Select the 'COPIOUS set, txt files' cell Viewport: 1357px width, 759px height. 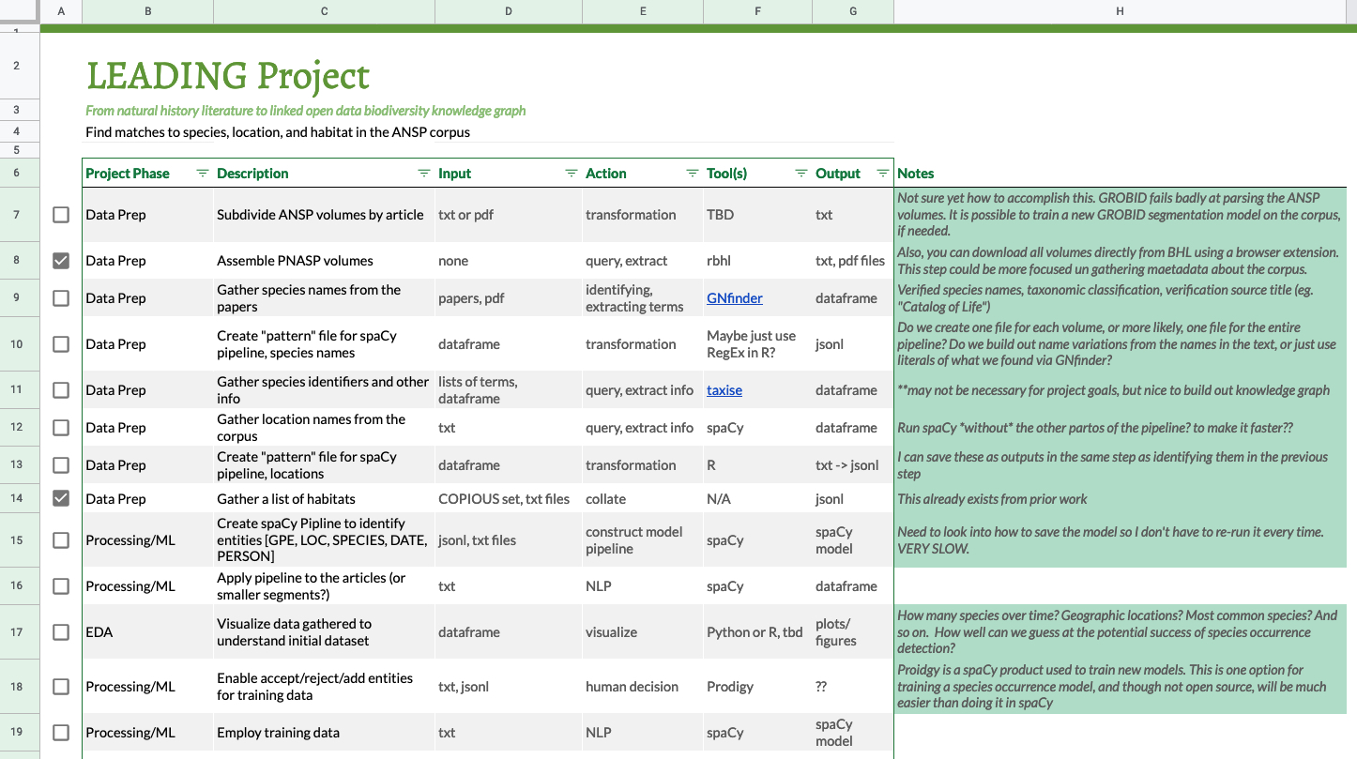point(509,499)
